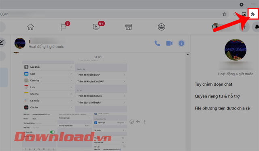
Task: Expand File phương tiện được chia sẻ section
Action: point(222,108)
